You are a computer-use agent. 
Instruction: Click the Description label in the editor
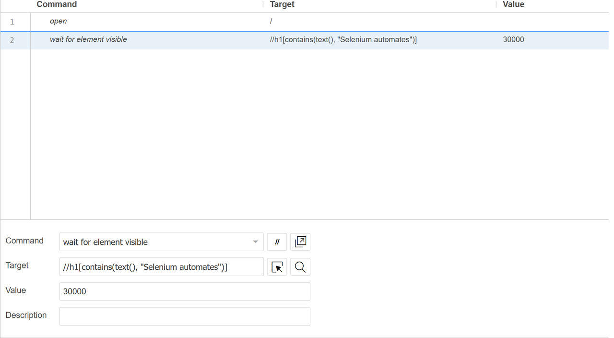click(x=26, y=315)
